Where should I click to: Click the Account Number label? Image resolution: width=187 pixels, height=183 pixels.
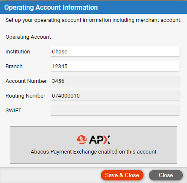tap(26, 81)
